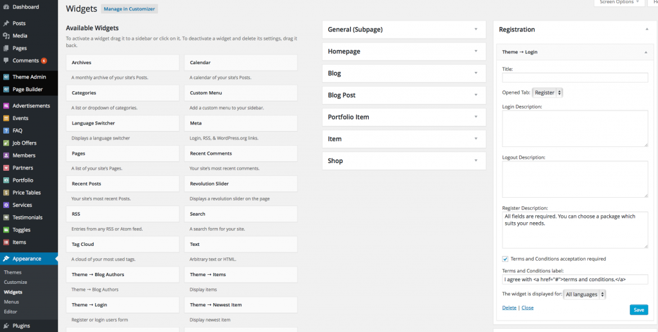Click the red comments count badge
Viewport: 658px width, 332px height.
click(44, 61)
